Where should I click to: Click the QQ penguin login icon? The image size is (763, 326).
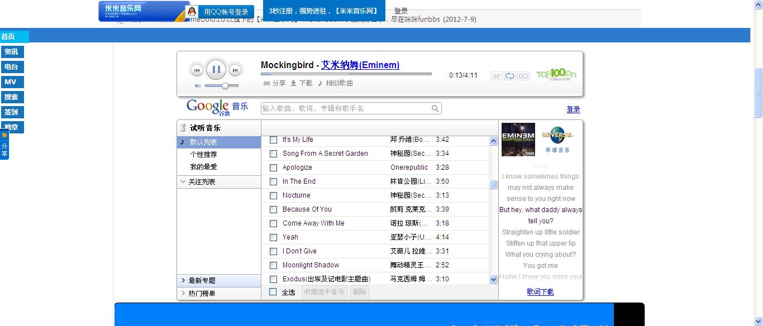point(192,12)
